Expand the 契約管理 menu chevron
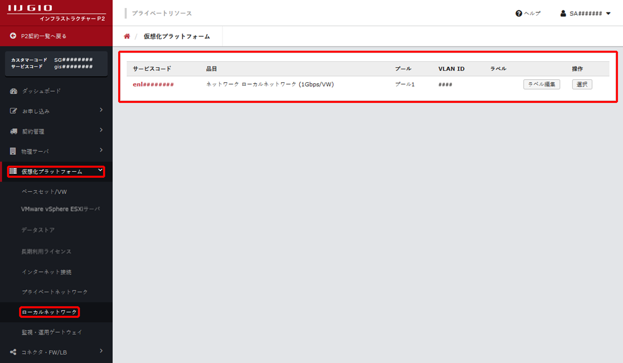623x363 pixels. click(101, 130)
